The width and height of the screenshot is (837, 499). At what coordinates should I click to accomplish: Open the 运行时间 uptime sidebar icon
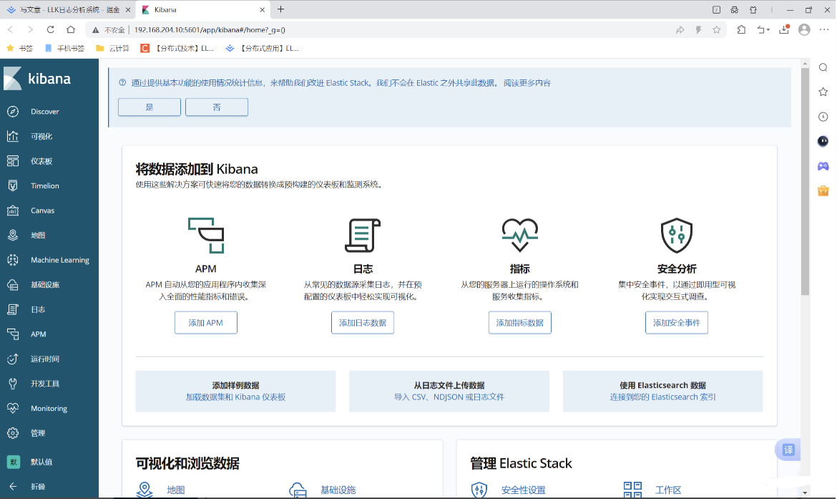[13, 359]
